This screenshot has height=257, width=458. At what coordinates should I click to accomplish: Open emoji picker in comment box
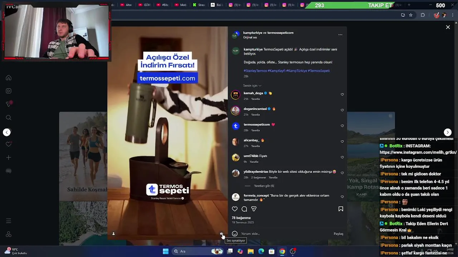coord(235,234)
